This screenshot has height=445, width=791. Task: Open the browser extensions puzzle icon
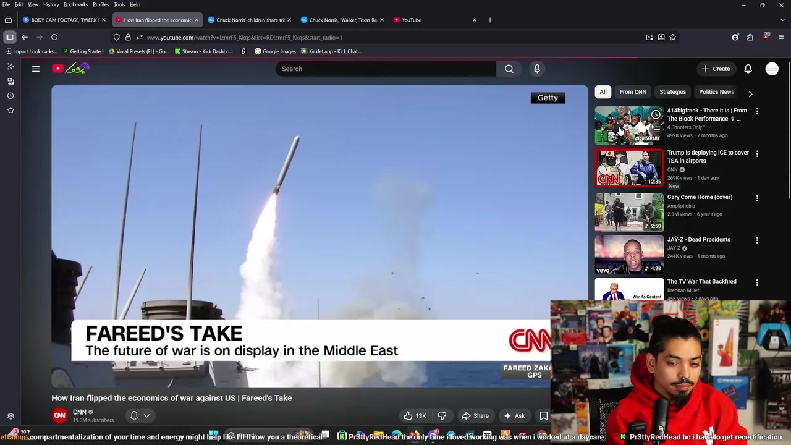[750, 37]
